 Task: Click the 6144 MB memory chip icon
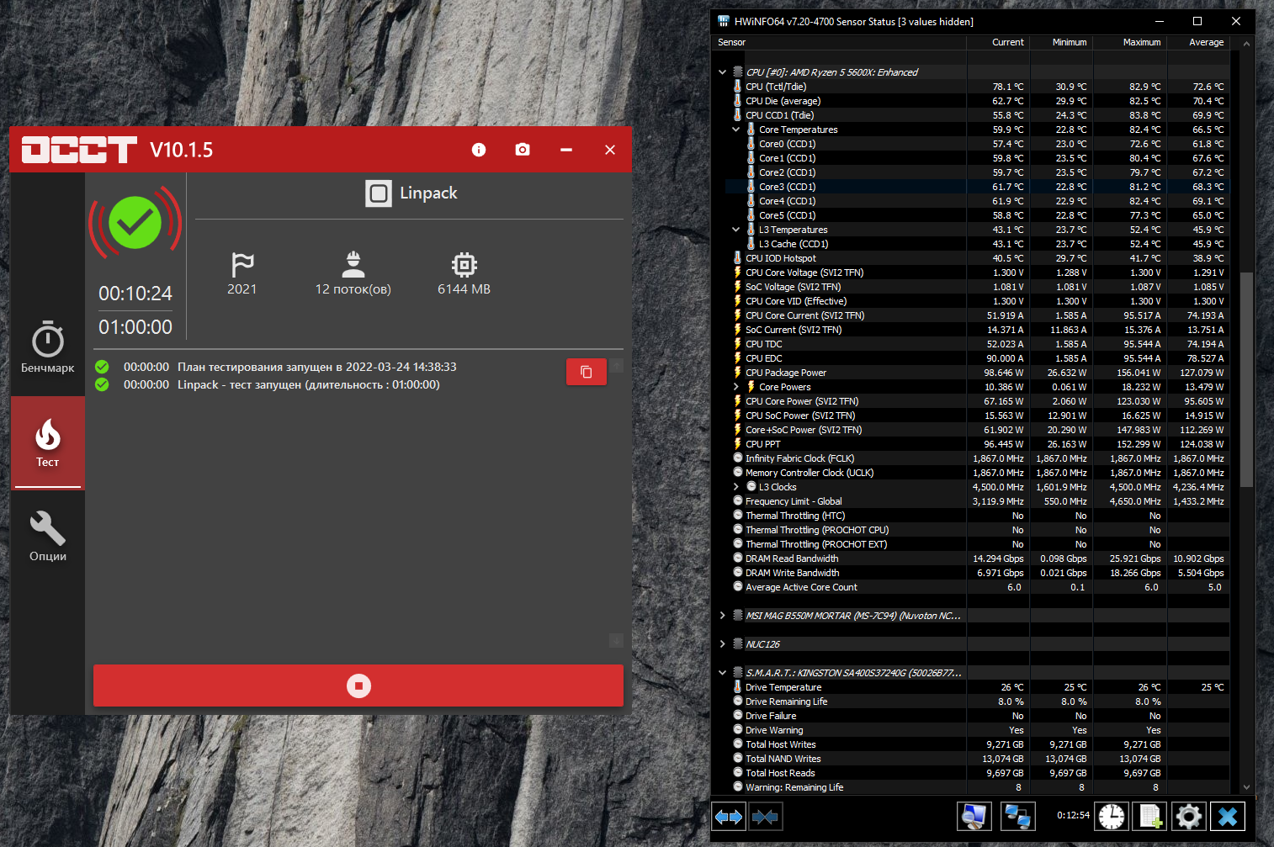point(464,265)
